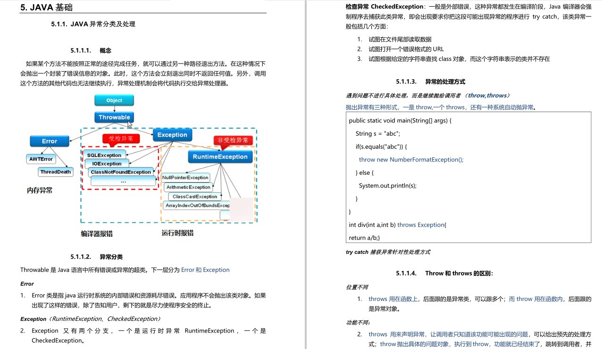Viewport: 602px width, 349px height.
Task: Click the red 受检异常 badge
Action: click(122, 138)
